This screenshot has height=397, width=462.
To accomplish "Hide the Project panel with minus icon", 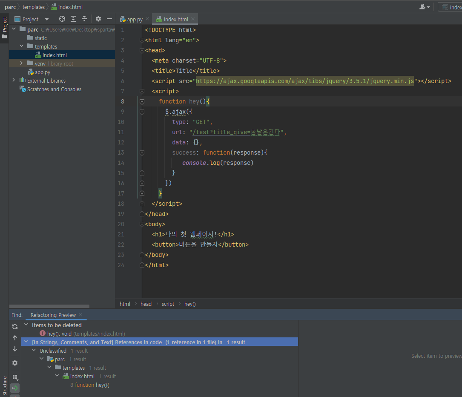I will pos(109,19).
